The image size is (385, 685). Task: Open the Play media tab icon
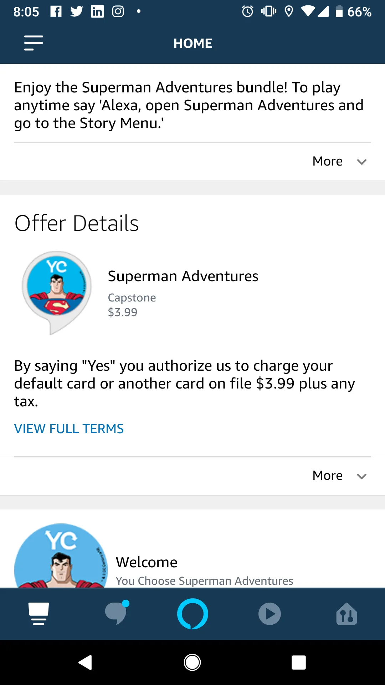[269, 614]
